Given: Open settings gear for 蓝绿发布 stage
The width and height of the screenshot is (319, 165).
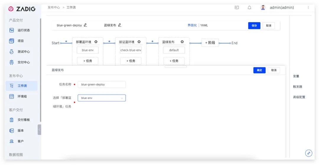Looking at the screenshot, I should (x=182, y=42).
